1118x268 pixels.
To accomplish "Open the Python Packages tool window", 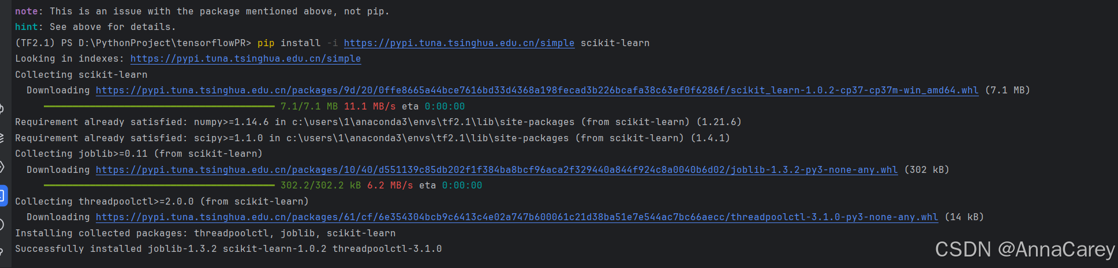I will [2, 137].
